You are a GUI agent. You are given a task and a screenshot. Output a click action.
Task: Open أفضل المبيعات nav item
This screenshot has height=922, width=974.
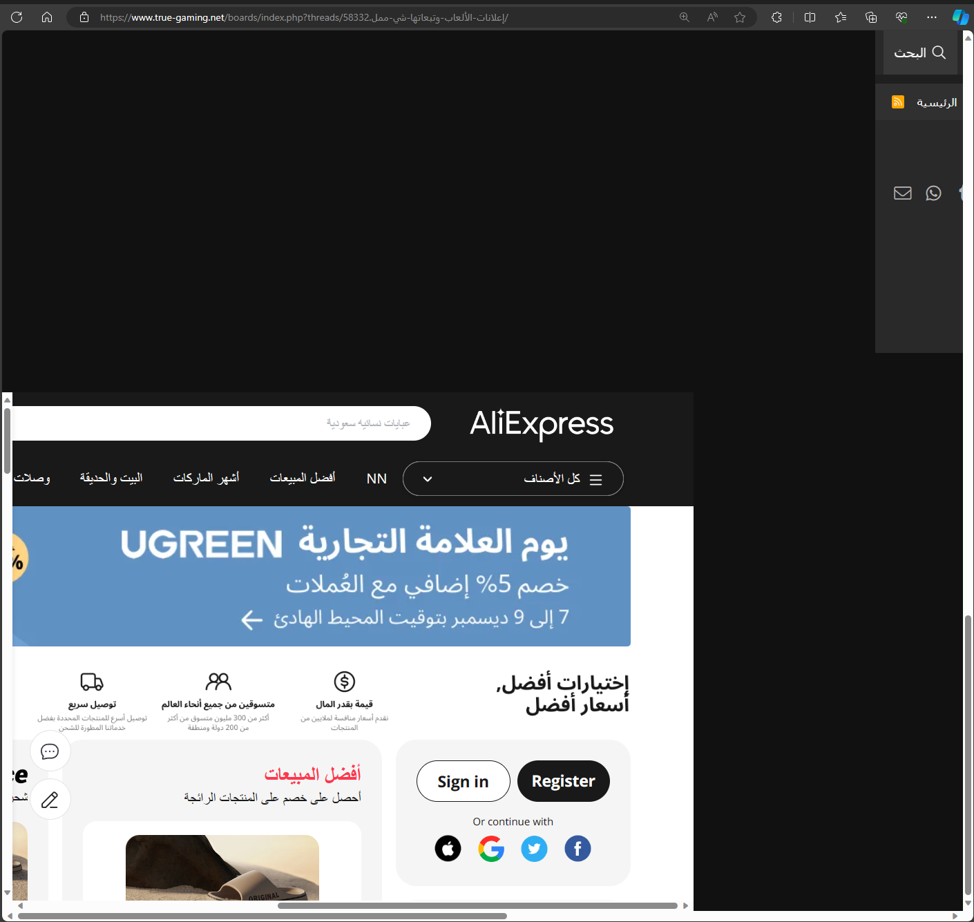(303, 478)
